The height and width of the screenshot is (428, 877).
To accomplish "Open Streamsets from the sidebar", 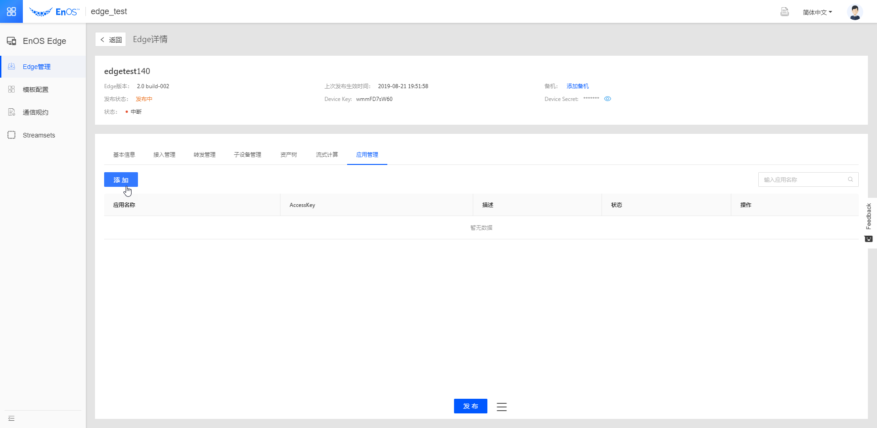I will tap(39, 135).
